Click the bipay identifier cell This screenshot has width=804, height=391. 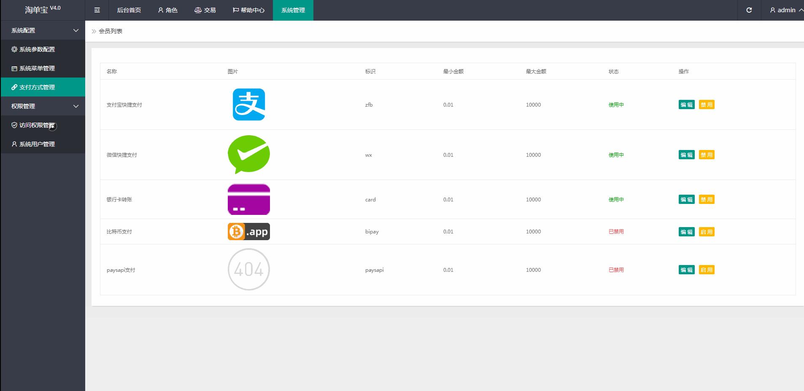click(x=372, y=232)
